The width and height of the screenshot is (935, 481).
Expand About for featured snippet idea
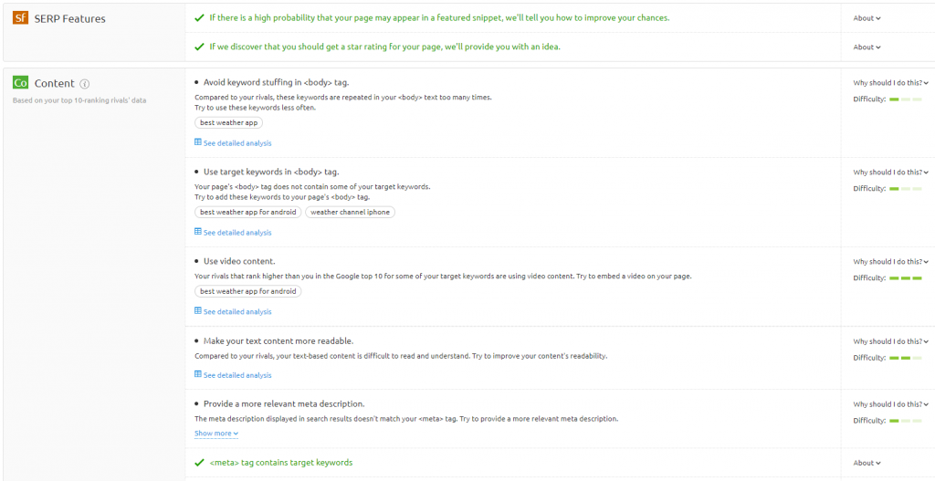[x=867, y=18]
